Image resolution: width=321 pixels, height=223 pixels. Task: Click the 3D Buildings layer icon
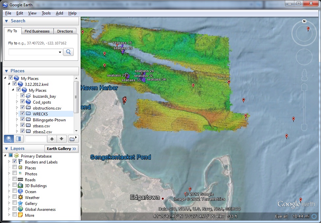(20, 185)
